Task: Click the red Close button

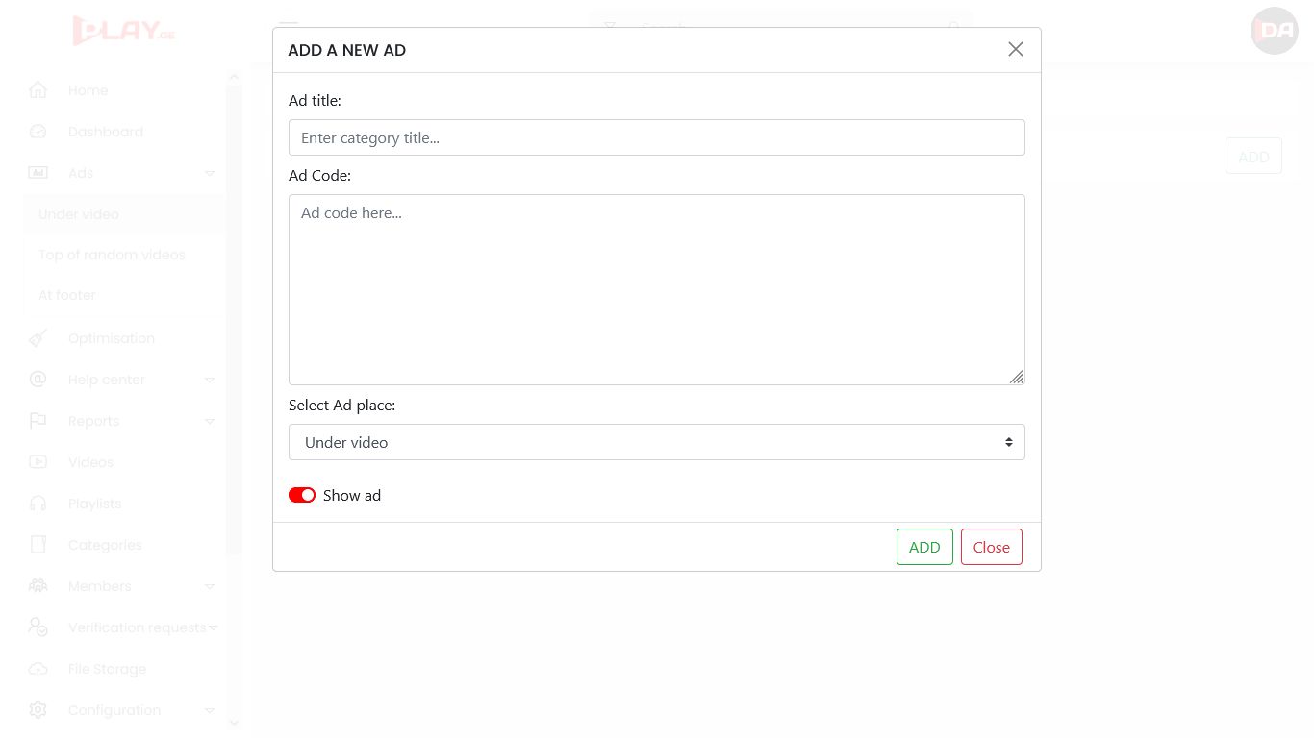Action: coord(991,547)
